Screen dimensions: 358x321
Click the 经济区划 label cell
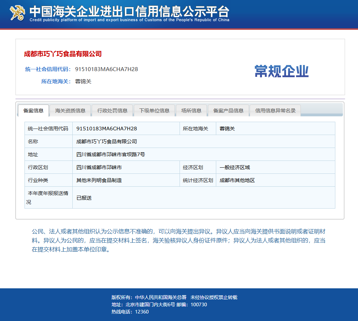point(198,167)
